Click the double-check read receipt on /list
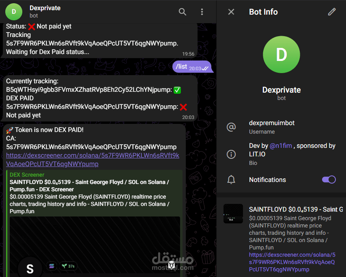 point(205,69)
